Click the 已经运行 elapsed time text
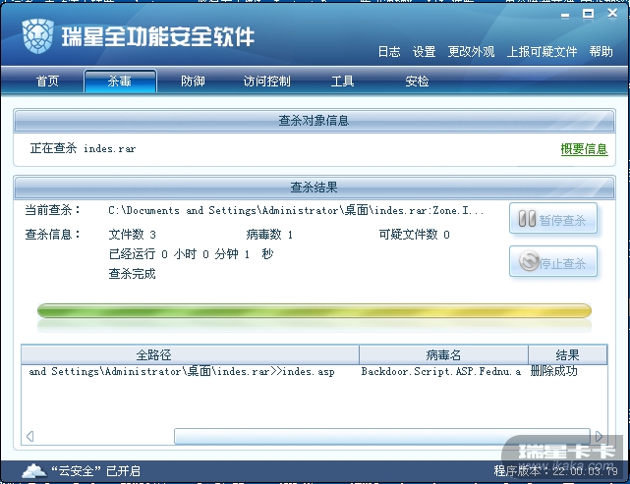Image resolution: width=630 pixels, height=484 pixels. [192, 254]
